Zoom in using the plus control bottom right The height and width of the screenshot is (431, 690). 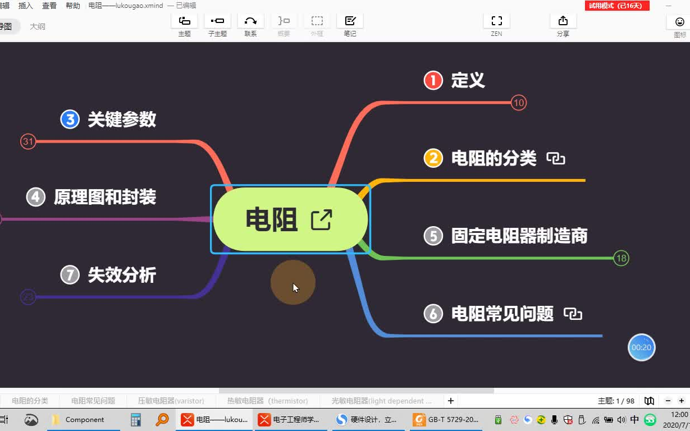[x=683, y=401]
